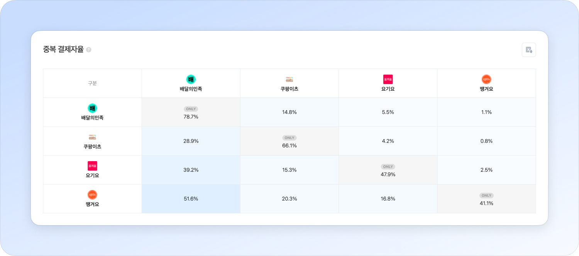Click the 39.2% cell in 요기요 row
Screen dimensions: 579x256
point(191,170)
